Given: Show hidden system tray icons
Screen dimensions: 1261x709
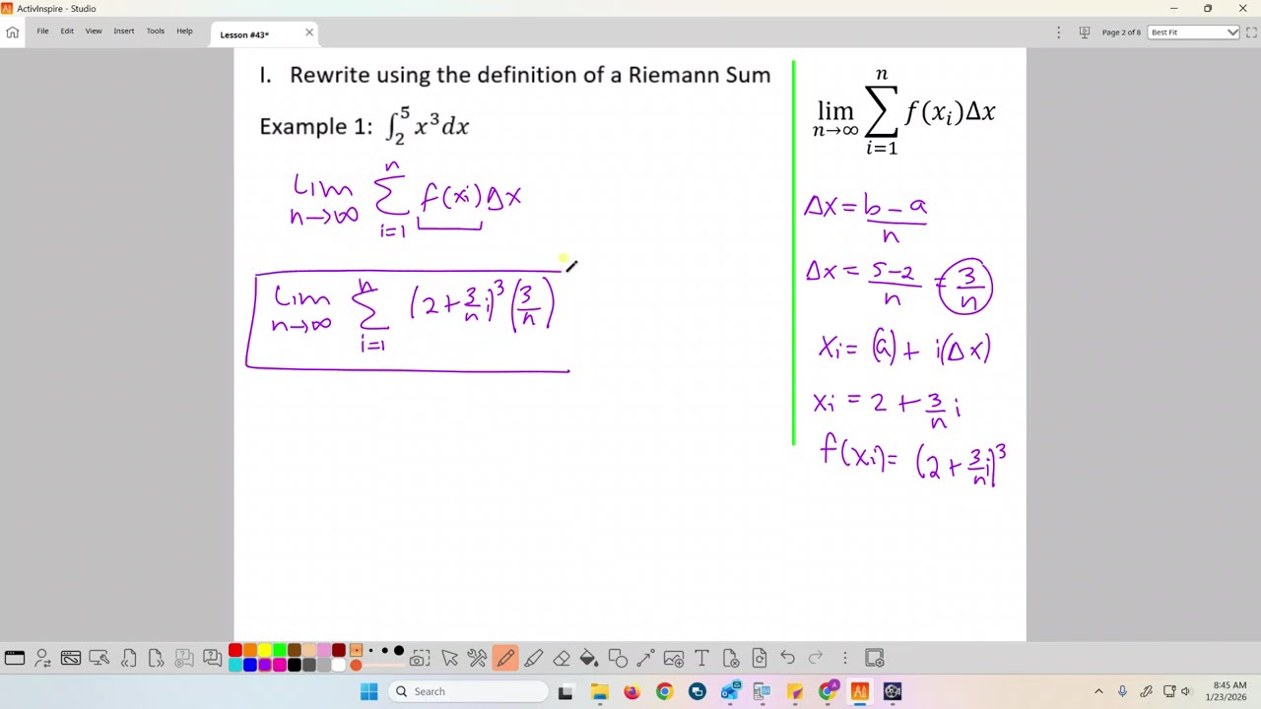Looking at the screenshot, I should tap(1098, 691).
